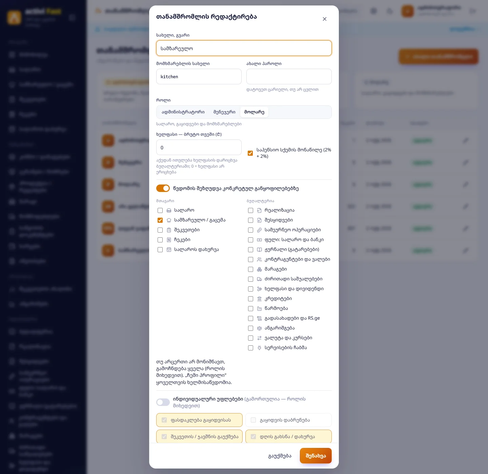Click the სალაროს დახურვა calendar icon

(169, 250)
